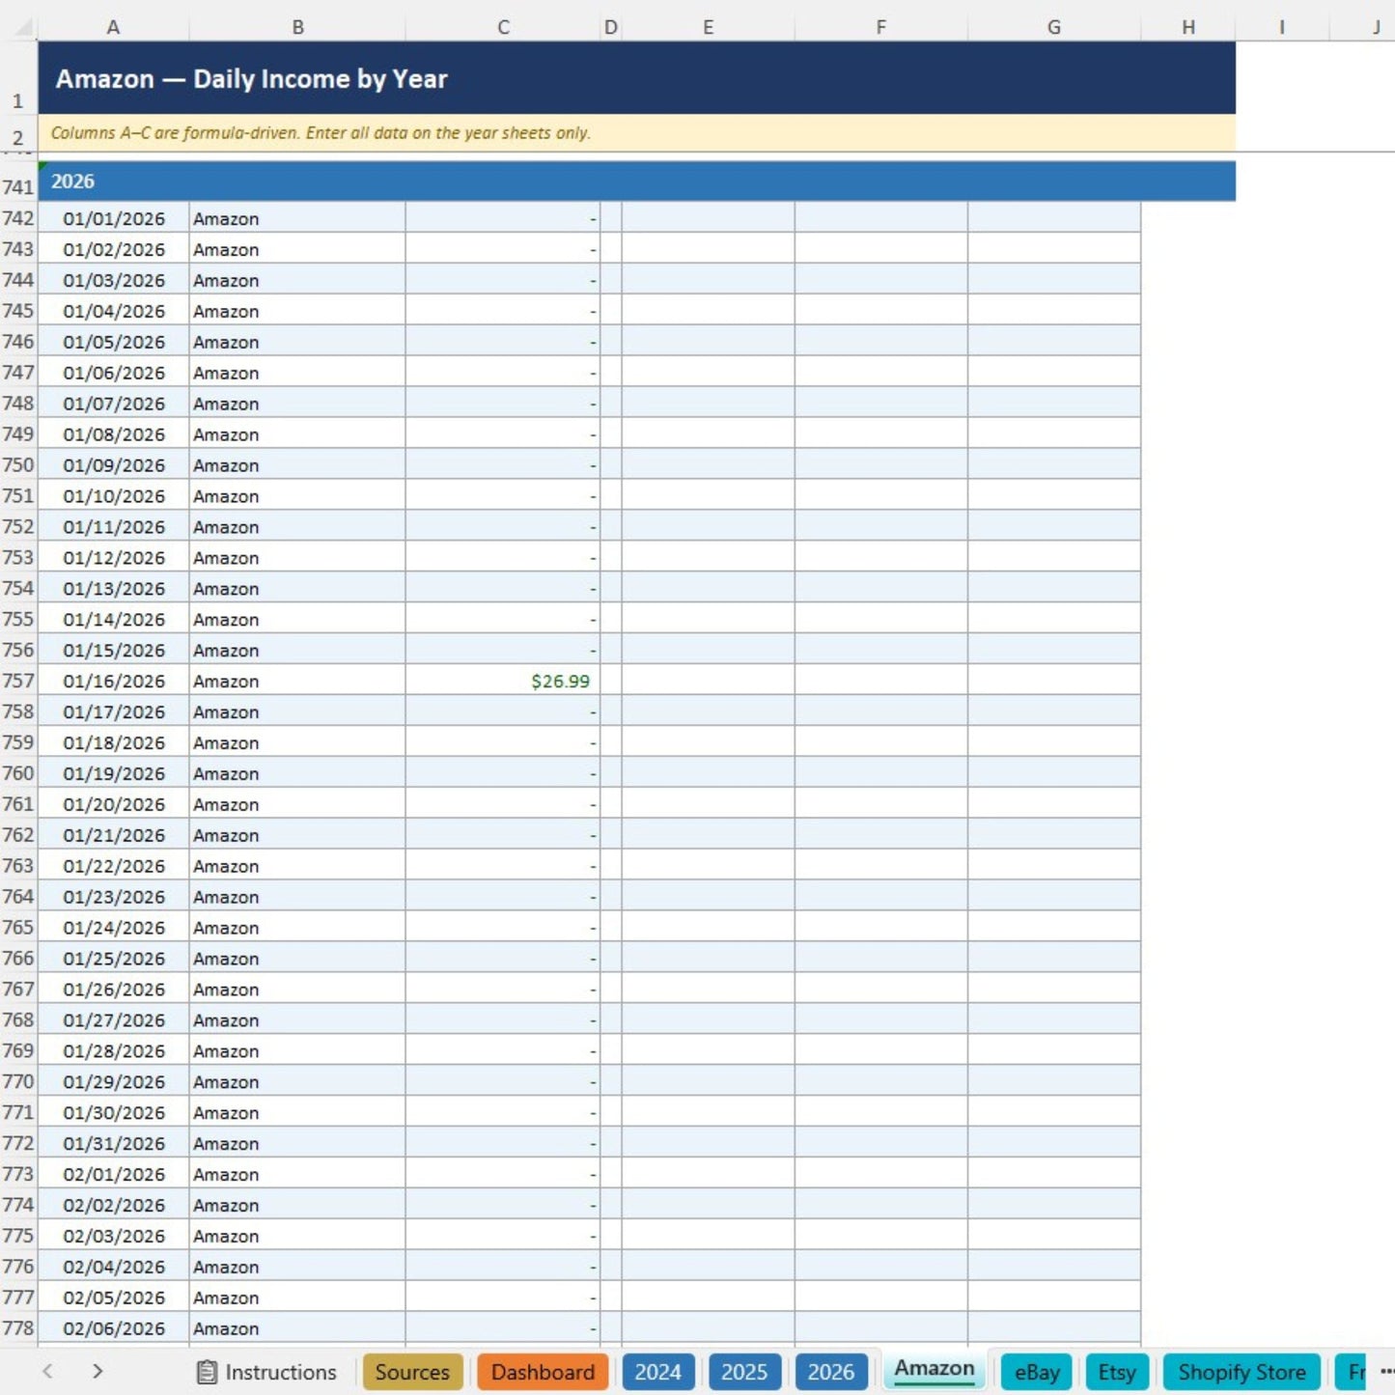
Task: Select column A header
Action: point(113,27)
